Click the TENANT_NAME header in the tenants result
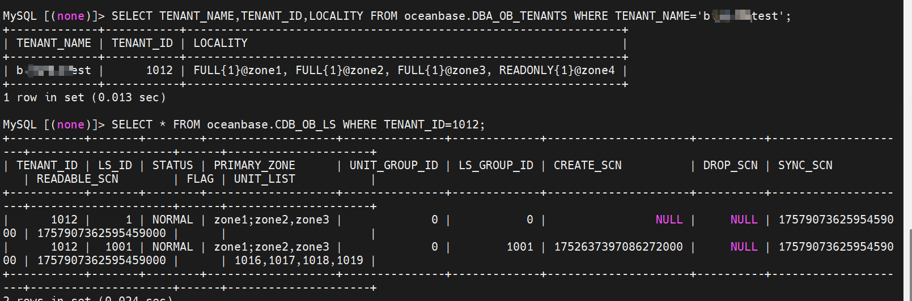 (54, 43)
